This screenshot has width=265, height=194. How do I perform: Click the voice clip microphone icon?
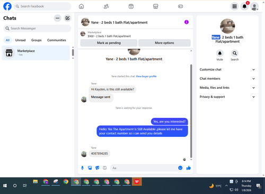[x=82, y=168]
